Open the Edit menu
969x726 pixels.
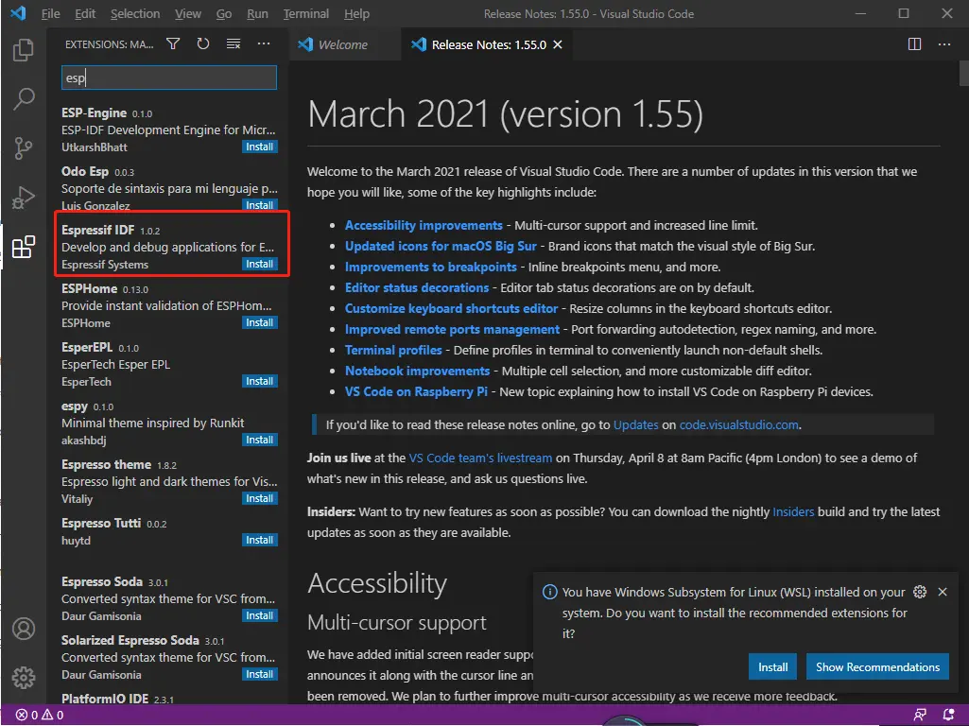tap(85, 13)
